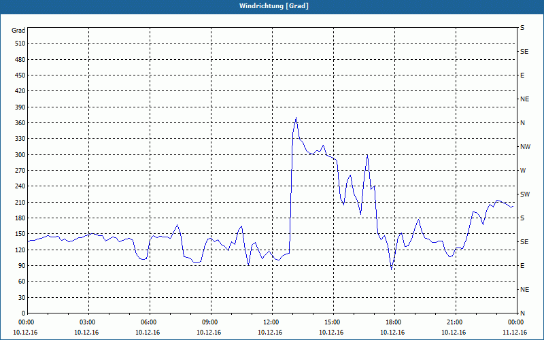The image size is (544, 340).
Task: Click the 480 y-axis value
Action: click(x=20, y=59)
